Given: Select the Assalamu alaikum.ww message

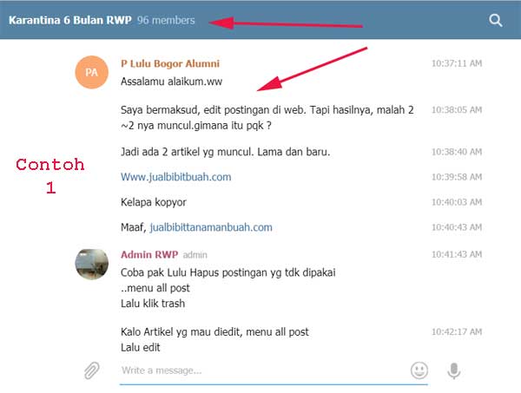Looking at the screenshot, I should 171,82.
